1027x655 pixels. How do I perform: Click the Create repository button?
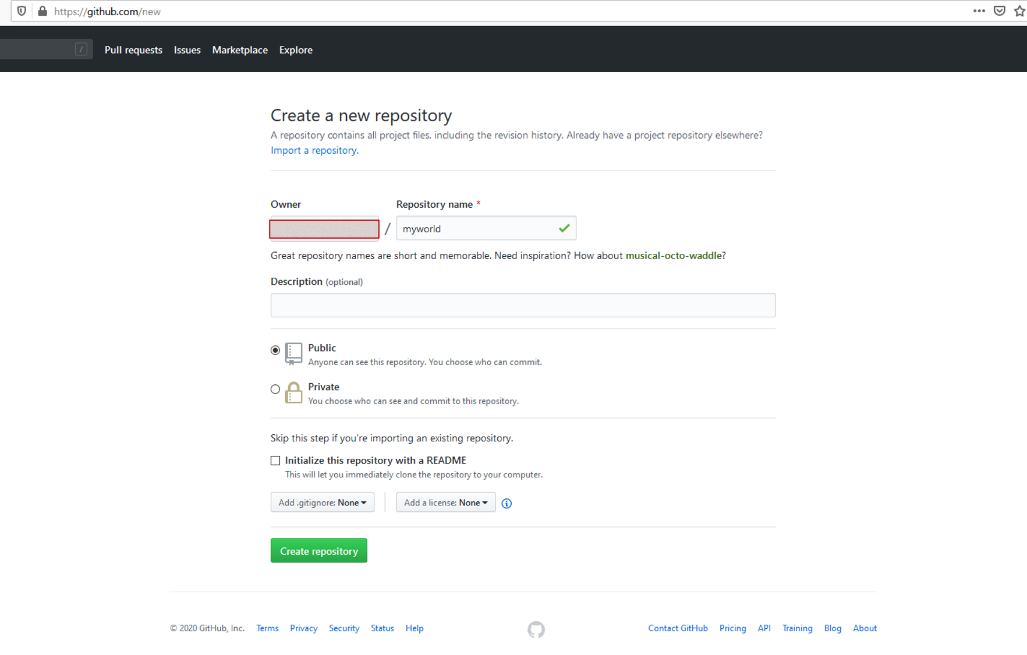pyautogui.click(x=319, y=551)
